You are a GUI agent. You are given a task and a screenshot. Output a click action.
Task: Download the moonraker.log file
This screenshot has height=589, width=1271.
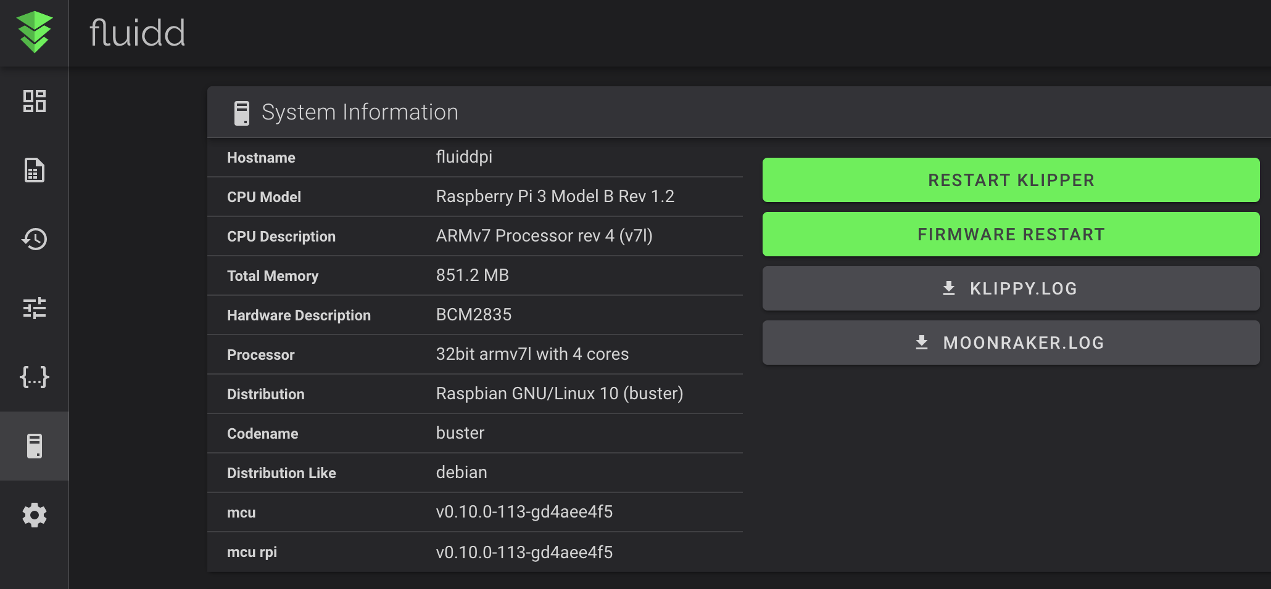point(1011,343)
